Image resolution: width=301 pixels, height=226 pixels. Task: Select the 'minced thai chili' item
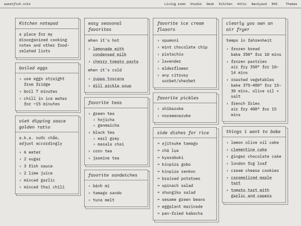[44, 187]
